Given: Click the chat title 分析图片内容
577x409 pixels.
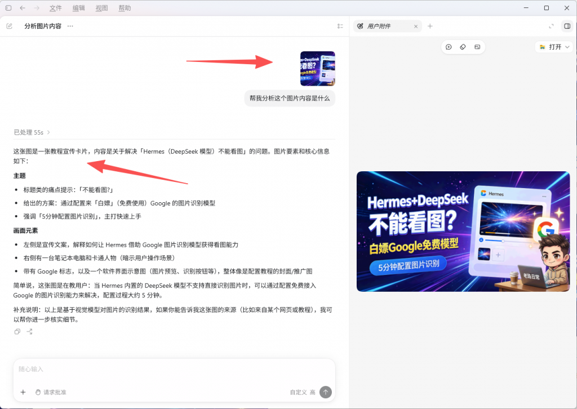Looking at the screenshot, I should pyautogui.click(x=43, y=26).
